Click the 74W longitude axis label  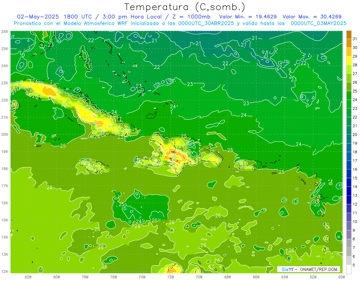click(142, 277)
